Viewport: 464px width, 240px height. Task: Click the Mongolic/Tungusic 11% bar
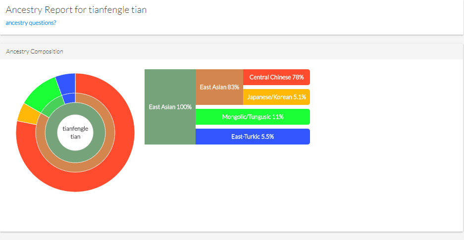pyautogui.click(x=253, y=117)
